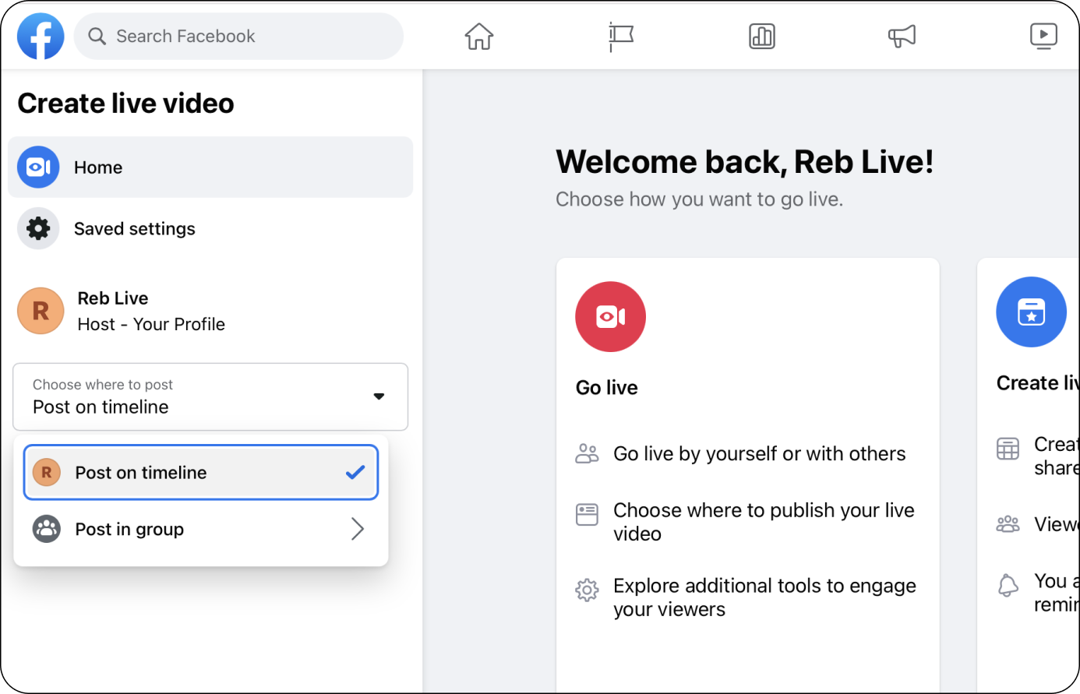
Task: Click the Post in group people icon
Action: click(x=47, y=529)
